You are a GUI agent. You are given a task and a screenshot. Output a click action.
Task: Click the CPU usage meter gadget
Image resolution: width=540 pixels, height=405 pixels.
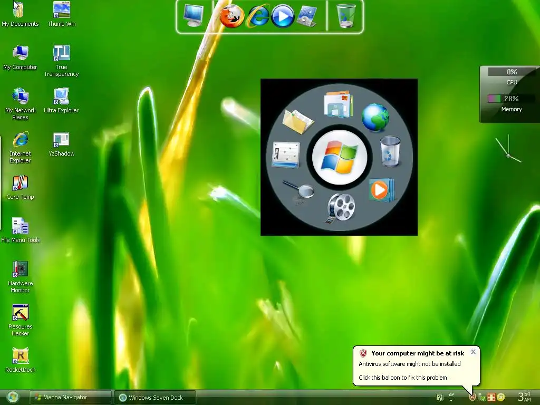click(x=512, y=76)
